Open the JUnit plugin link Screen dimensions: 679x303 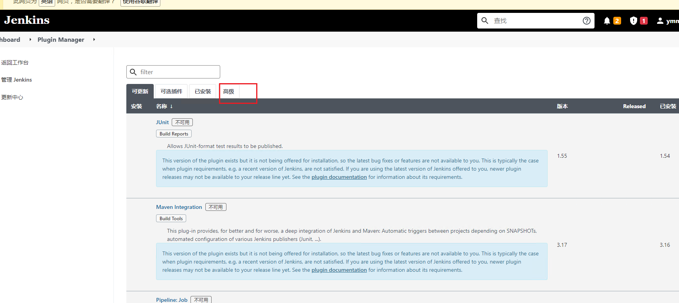pos(162,122)
